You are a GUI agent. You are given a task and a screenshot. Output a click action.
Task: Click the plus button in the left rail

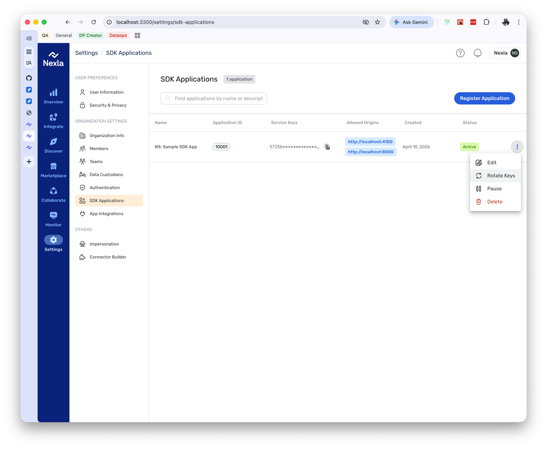click(29, 161)
